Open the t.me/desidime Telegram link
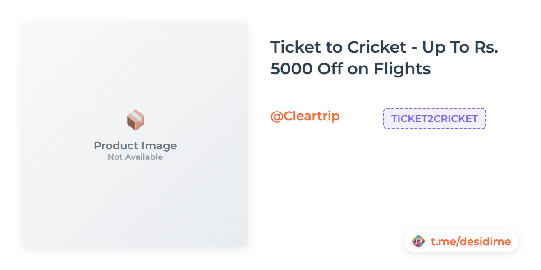Image resolution: width=541 pixels, height=270 pixels. click(471, 242)
